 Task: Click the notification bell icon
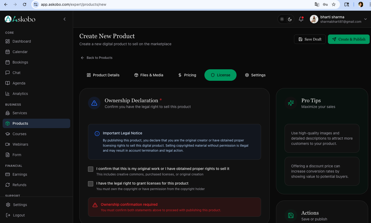coord(301,19)
